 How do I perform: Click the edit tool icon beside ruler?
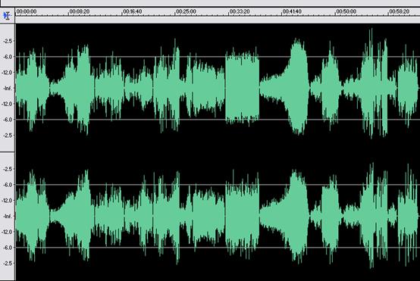8,15
